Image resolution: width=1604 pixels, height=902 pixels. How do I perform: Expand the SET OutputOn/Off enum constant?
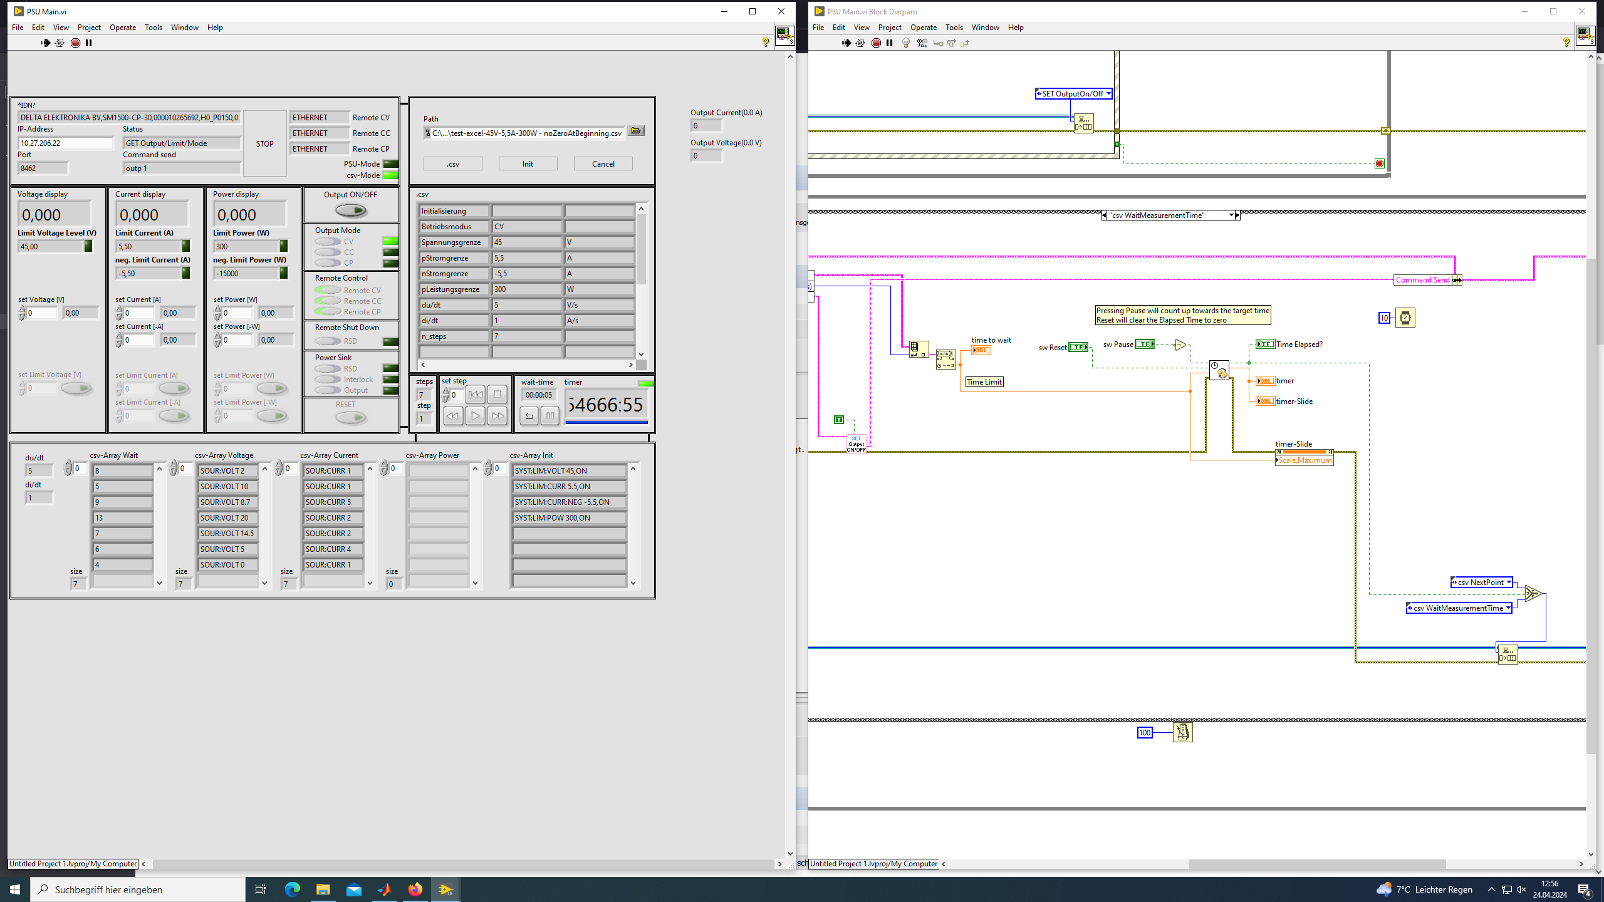coord(1108,94)
